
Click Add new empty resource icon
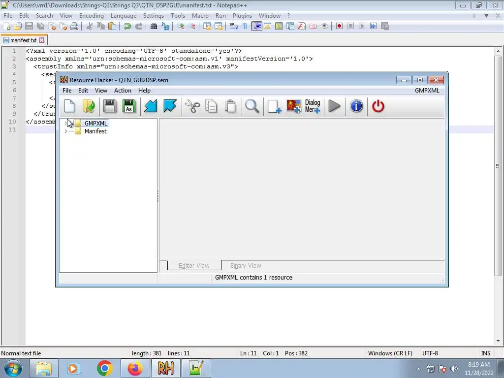point(274,106)
